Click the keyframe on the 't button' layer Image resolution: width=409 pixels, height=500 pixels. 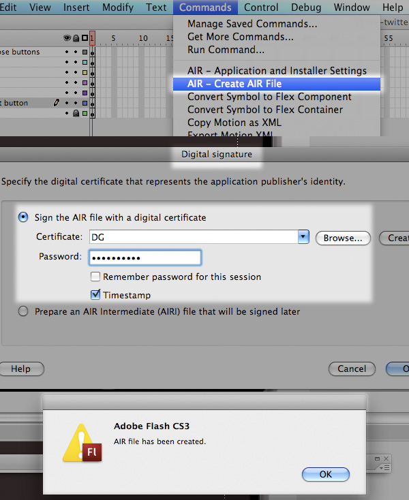tap(93, 104)
